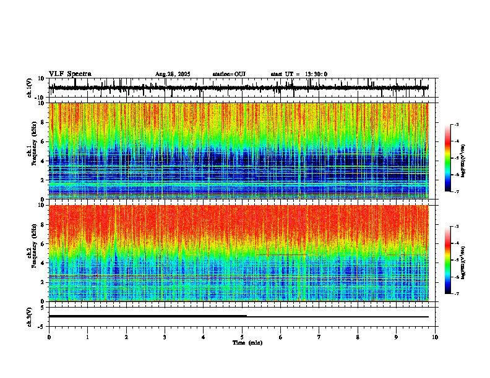
Task: Click the ch.1 spectrogram plot
Action: [238, 151]
